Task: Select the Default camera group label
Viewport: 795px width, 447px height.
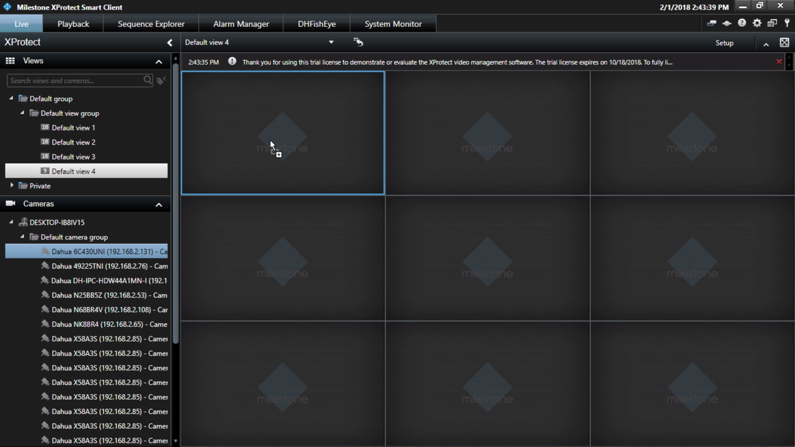Action: click(x=74, y=237)
